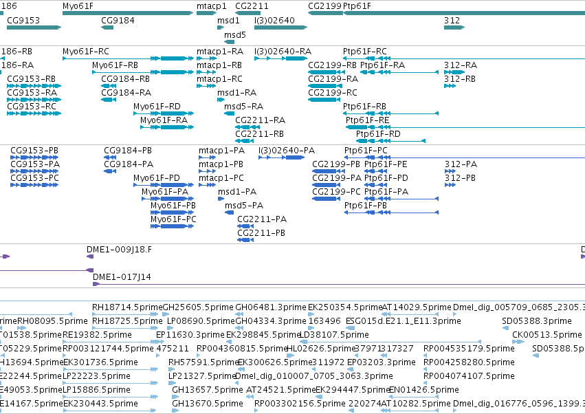Click the mtacp1-RC transcript label
Viewport: 585px width, 414px height.
click(219, 79)
